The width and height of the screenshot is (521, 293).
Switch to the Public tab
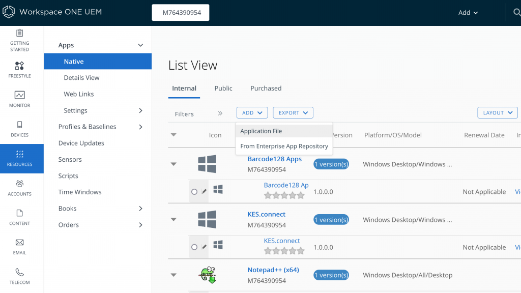click(x=223, y=89)
